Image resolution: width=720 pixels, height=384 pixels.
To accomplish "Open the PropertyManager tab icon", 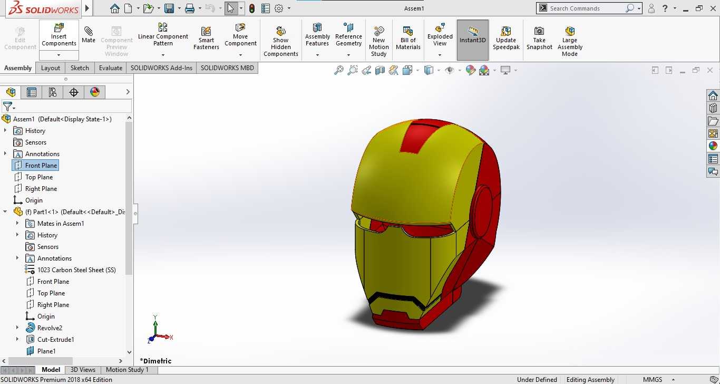I will click(32, 92).
